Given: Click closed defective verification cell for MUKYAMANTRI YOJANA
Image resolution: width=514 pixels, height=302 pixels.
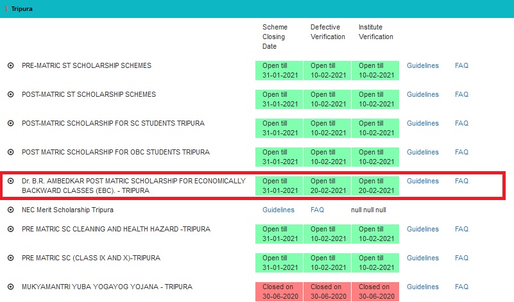Looking at the screenshot, I should click(327, 292).
